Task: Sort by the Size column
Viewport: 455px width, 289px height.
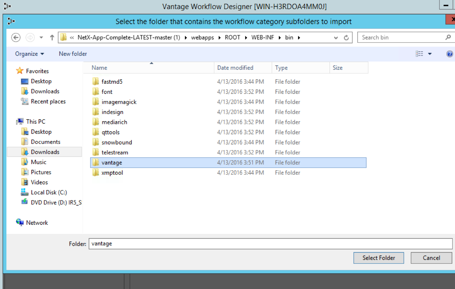Action: (349, 68)
